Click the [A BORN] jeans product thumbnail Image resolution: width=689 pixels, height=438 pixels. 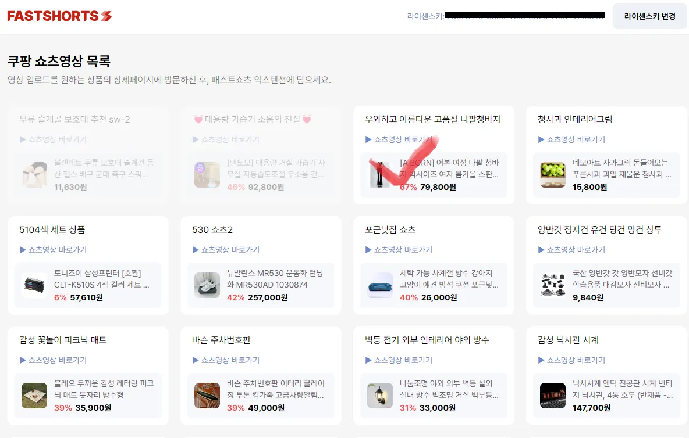(x=380, y=175)
